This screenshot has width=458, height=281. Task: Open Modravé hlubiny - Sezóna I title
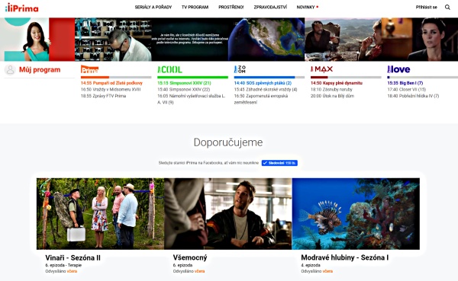pyautogui.click(x=345, y=257)
